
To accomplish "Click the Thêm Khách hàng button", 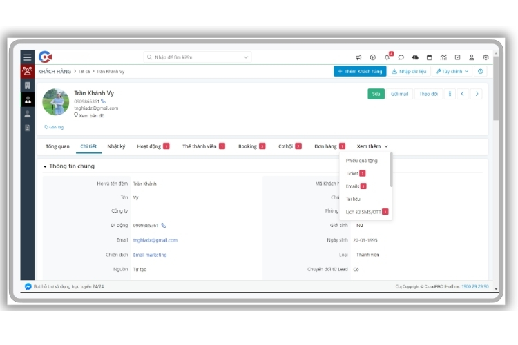I will click(359, 71).
